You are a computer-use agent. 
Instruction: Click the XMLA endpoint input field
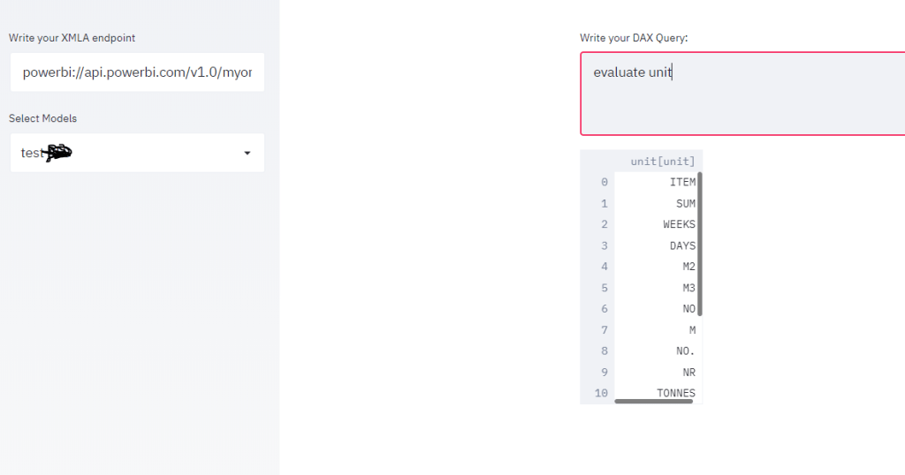(137, 72)
